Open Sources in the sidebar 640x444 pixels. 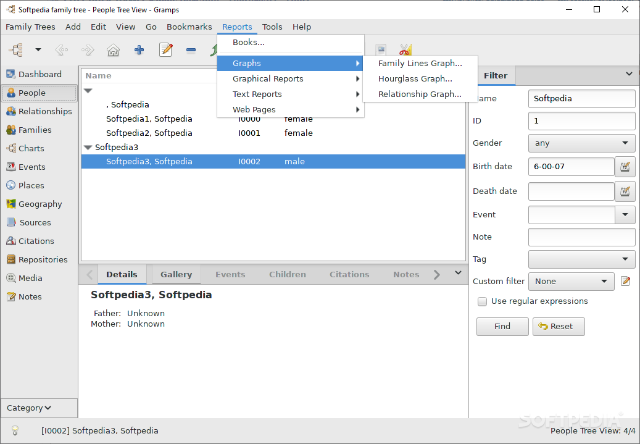coord(39,222)
